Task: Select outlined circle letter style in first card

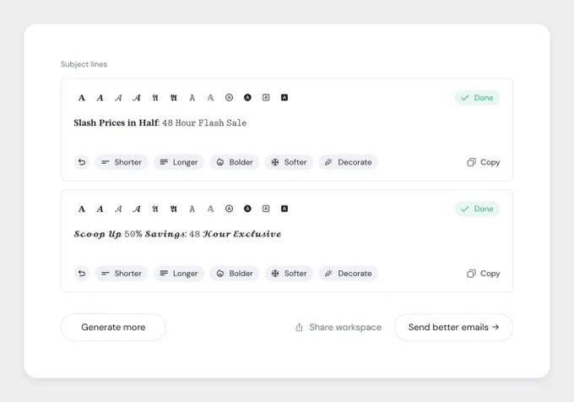Action: (x=229, y=97)
